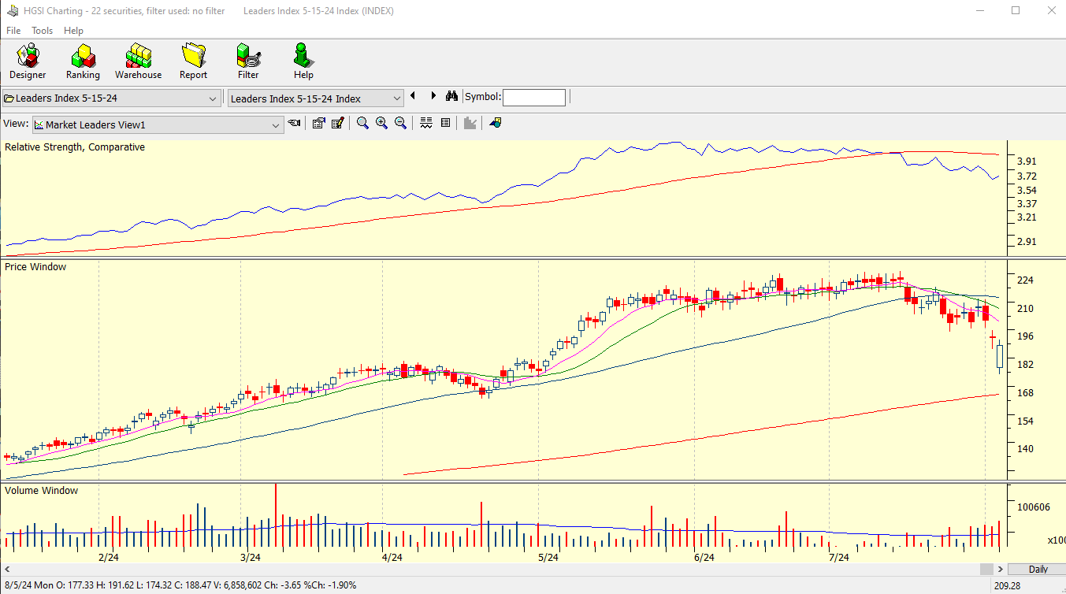The height and width of the screenshot is (594, 1066).
Task: Click the 3.91 relative strength axis label
Action: [1027, 161]
